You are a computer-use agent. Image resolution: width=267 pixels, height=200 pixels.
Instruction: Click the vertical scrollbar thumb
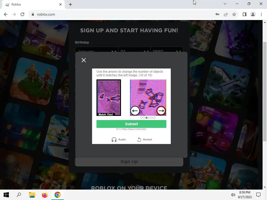pyautogui.click(x=265, y=91)
